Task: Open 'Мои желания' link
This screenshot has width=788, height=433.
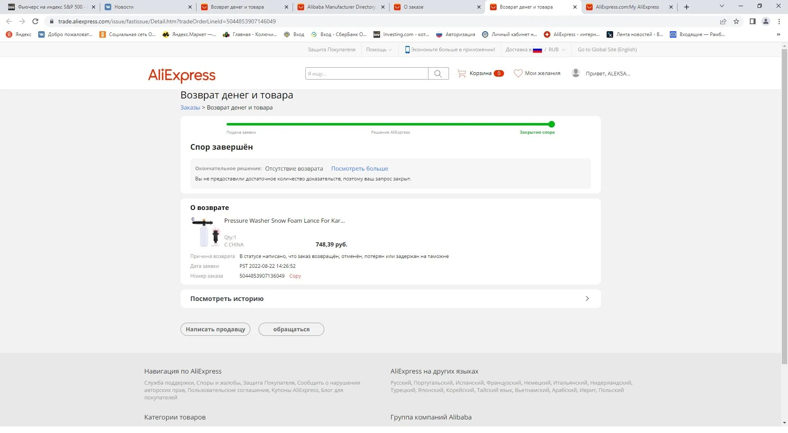Action: (x=543, y=73)
